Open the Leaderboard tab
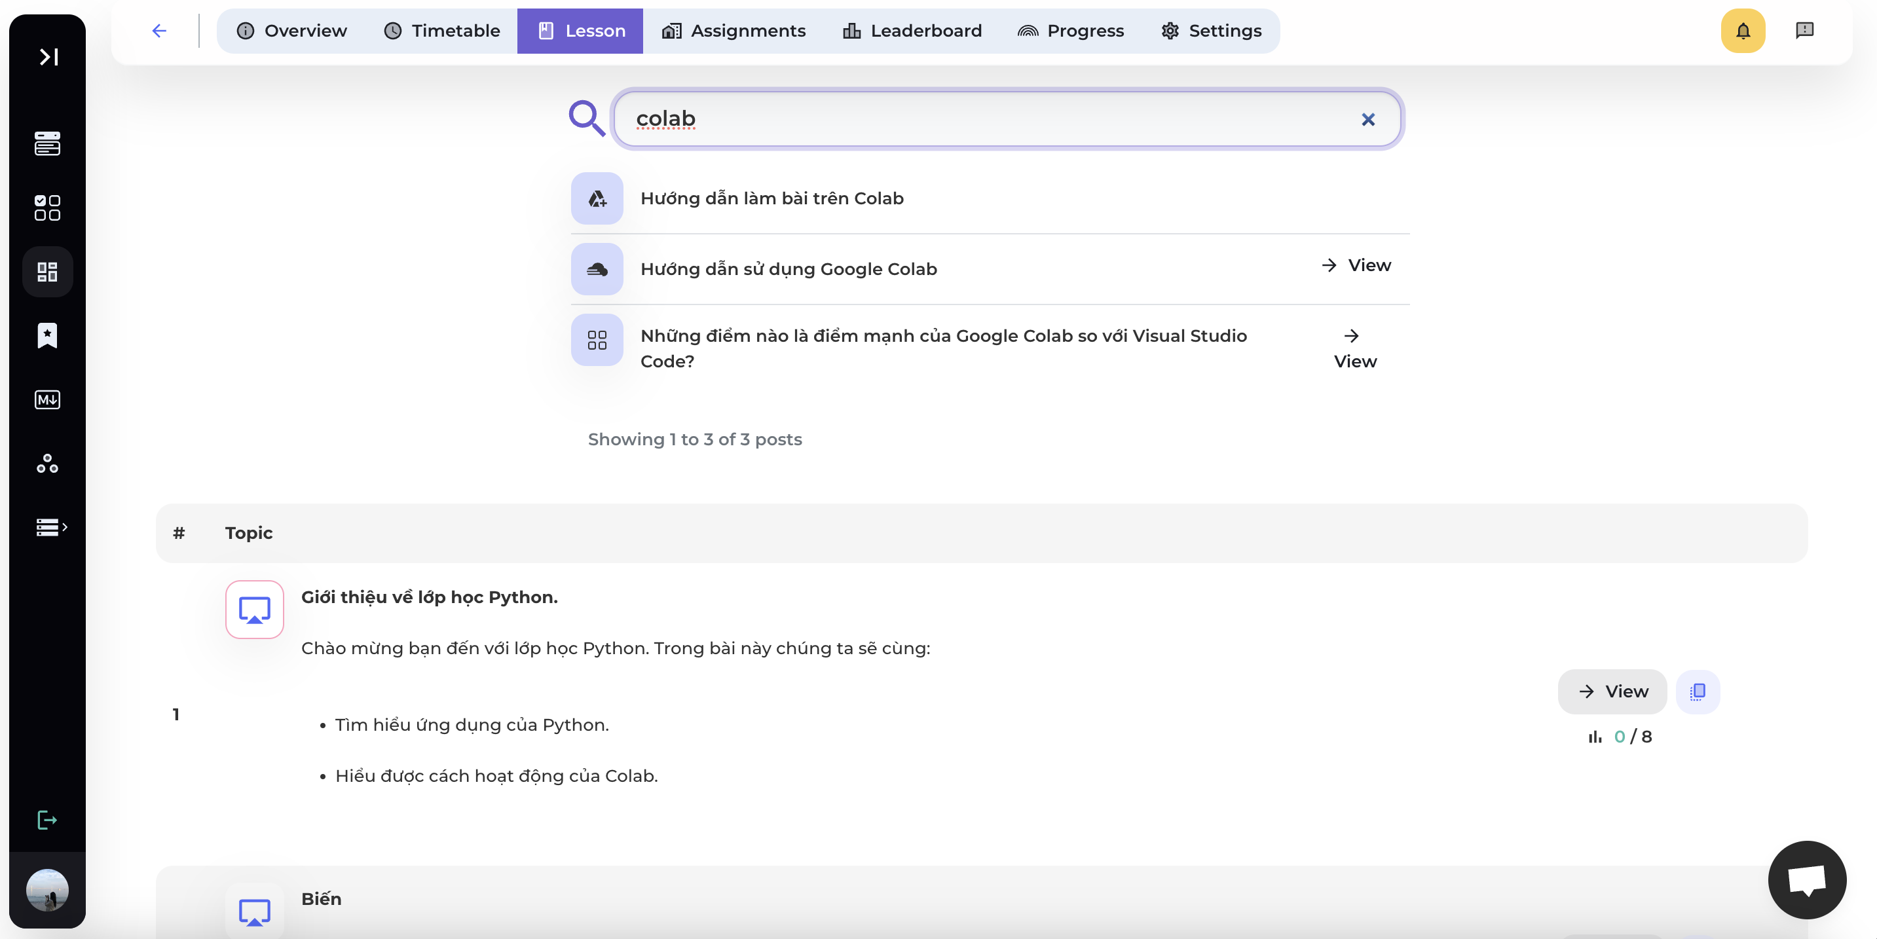1877x939 pixels. tap(912, 31)
